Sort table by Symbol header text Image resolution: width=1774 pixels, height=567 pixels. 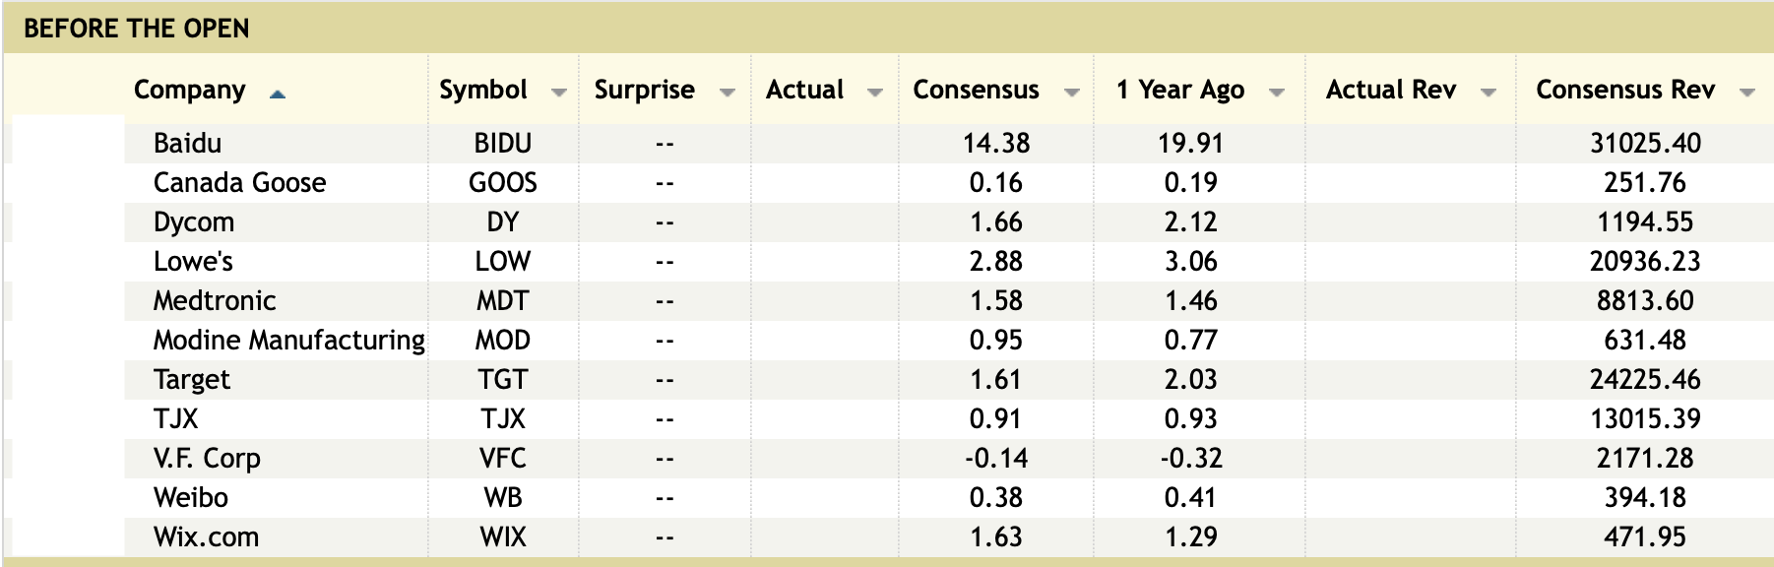pos(482,90)
